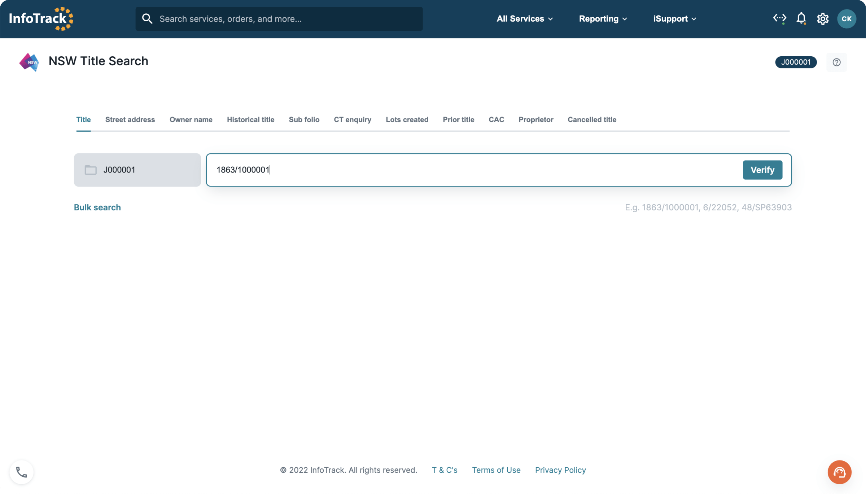Select the Title tab
This screenshot has height=494, width=866.
[x=83, y=120]
